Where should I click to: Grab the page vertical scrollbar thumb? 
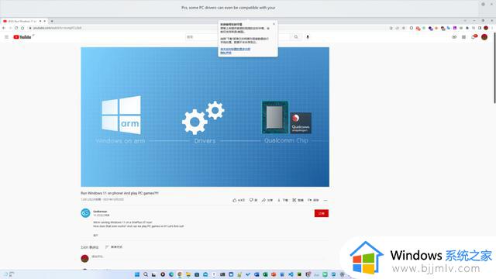click(x=494, y=68)
